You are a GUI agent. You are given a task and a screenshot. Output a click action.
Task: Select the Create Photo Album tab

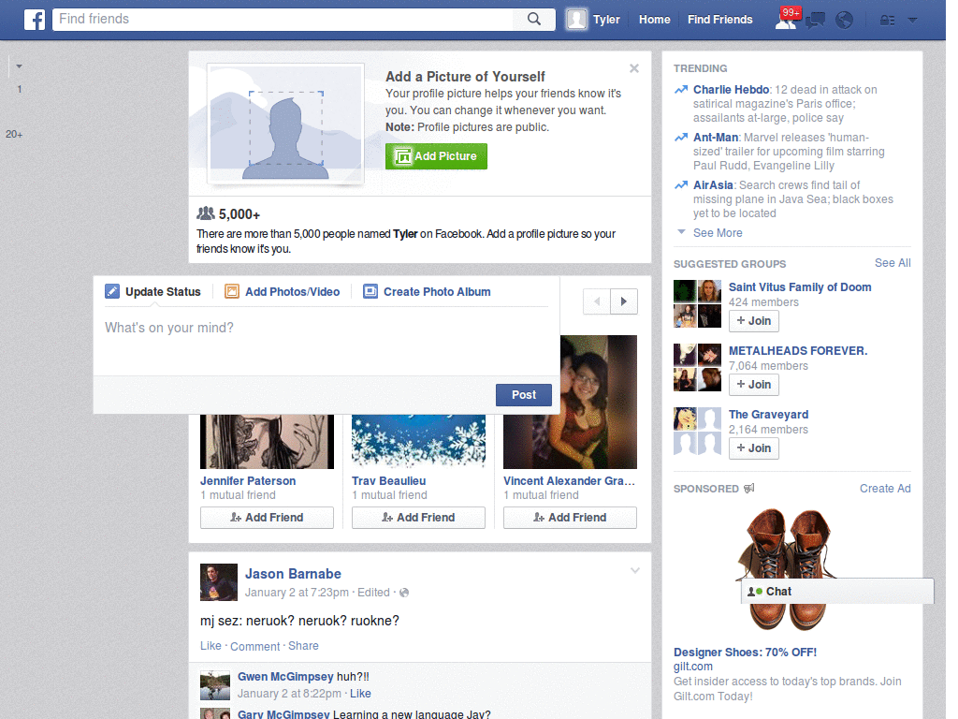pyautogui.click(x=427, y=292)
